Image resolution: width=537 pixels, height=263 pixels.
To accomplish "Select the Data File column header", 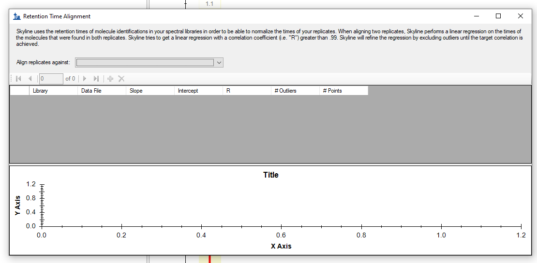I will (x=102, y=91).
